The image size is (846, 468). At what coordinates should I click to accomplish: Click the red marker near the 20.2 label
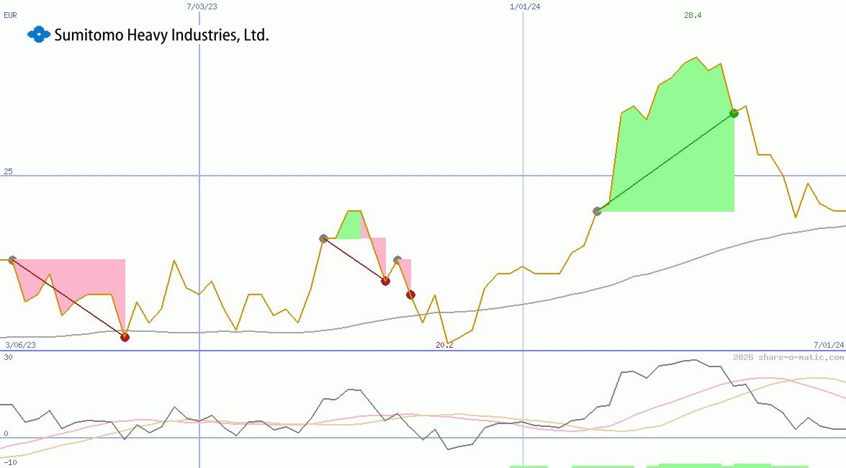tap(411, 294)
